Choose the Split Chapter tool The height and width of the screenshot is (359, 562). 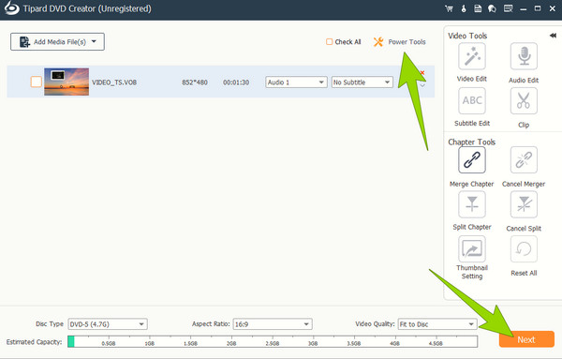click(x=472, y=204)
